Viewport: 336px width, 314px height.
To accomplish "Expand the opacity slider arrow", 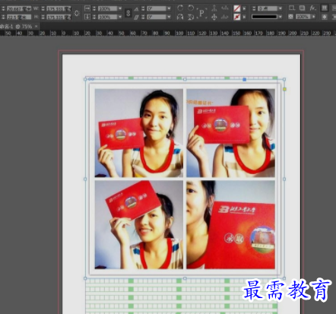I will pos(314,17).
